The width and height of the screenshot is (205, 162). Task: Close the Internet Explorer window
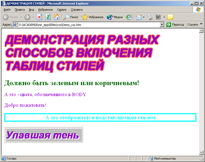tap(201, 3)
